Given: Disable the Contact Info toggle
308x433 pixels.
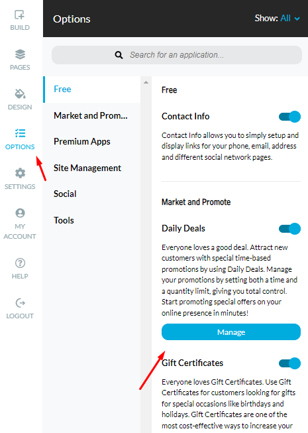Looking at the screenshot, I should pyautogui.click(x=289, y=117).
